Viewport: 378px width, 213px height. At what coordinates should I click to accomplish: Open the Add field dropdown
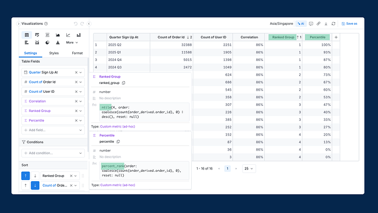53,130
